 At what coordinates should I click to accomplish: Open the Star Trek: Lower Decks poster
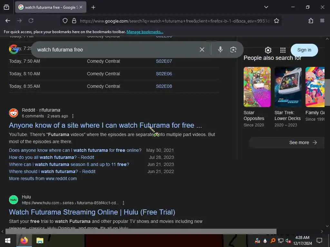[x=288, y=87]
